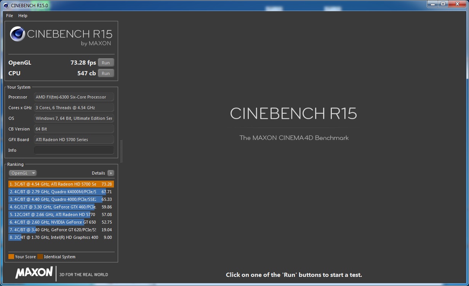The image size is (469, 286).
Task: Click the 3D FOR THE REAL WORLD text
Action: click(84, 275)
